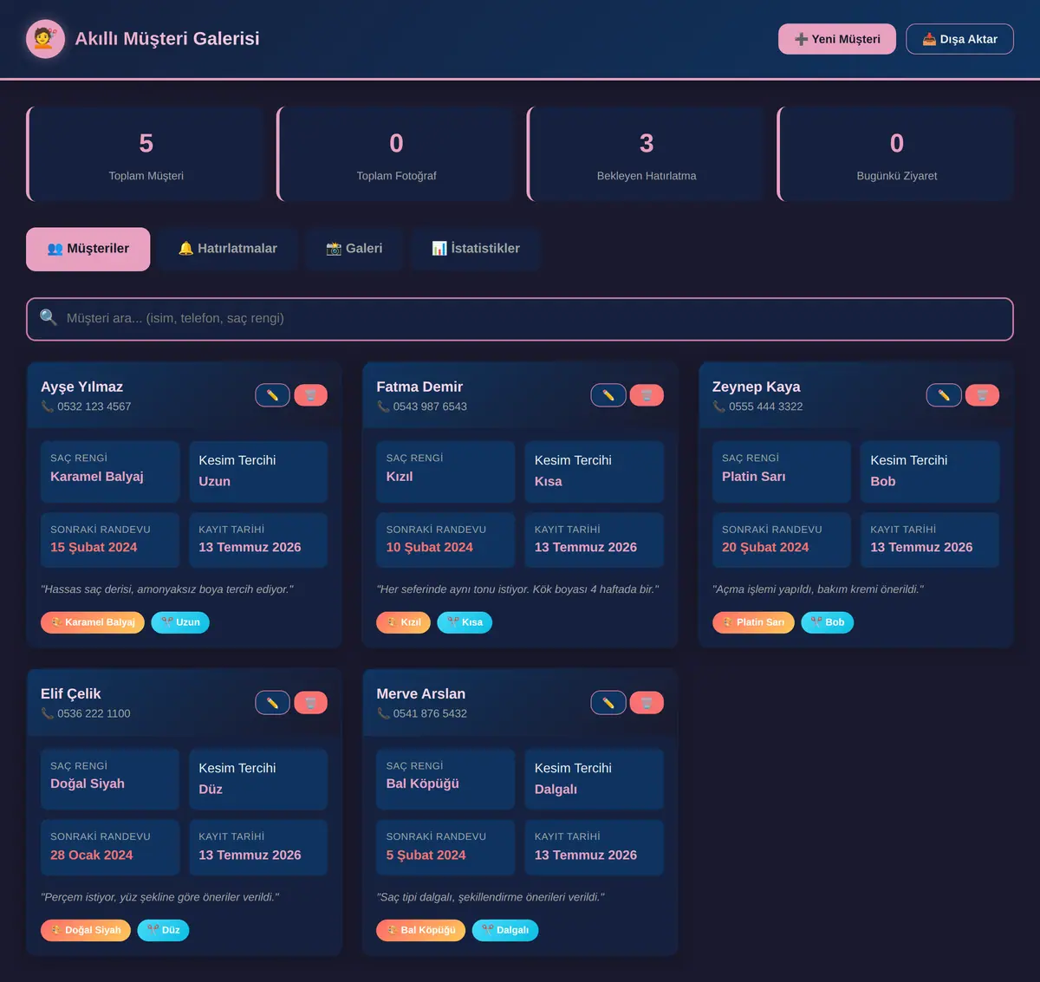The image size is (1040, 982).
Task: Edit Elif Çelik's customer card
Action: pos(272,703)
